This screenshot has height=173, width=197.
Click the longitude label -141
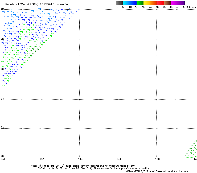coord(118,159)
